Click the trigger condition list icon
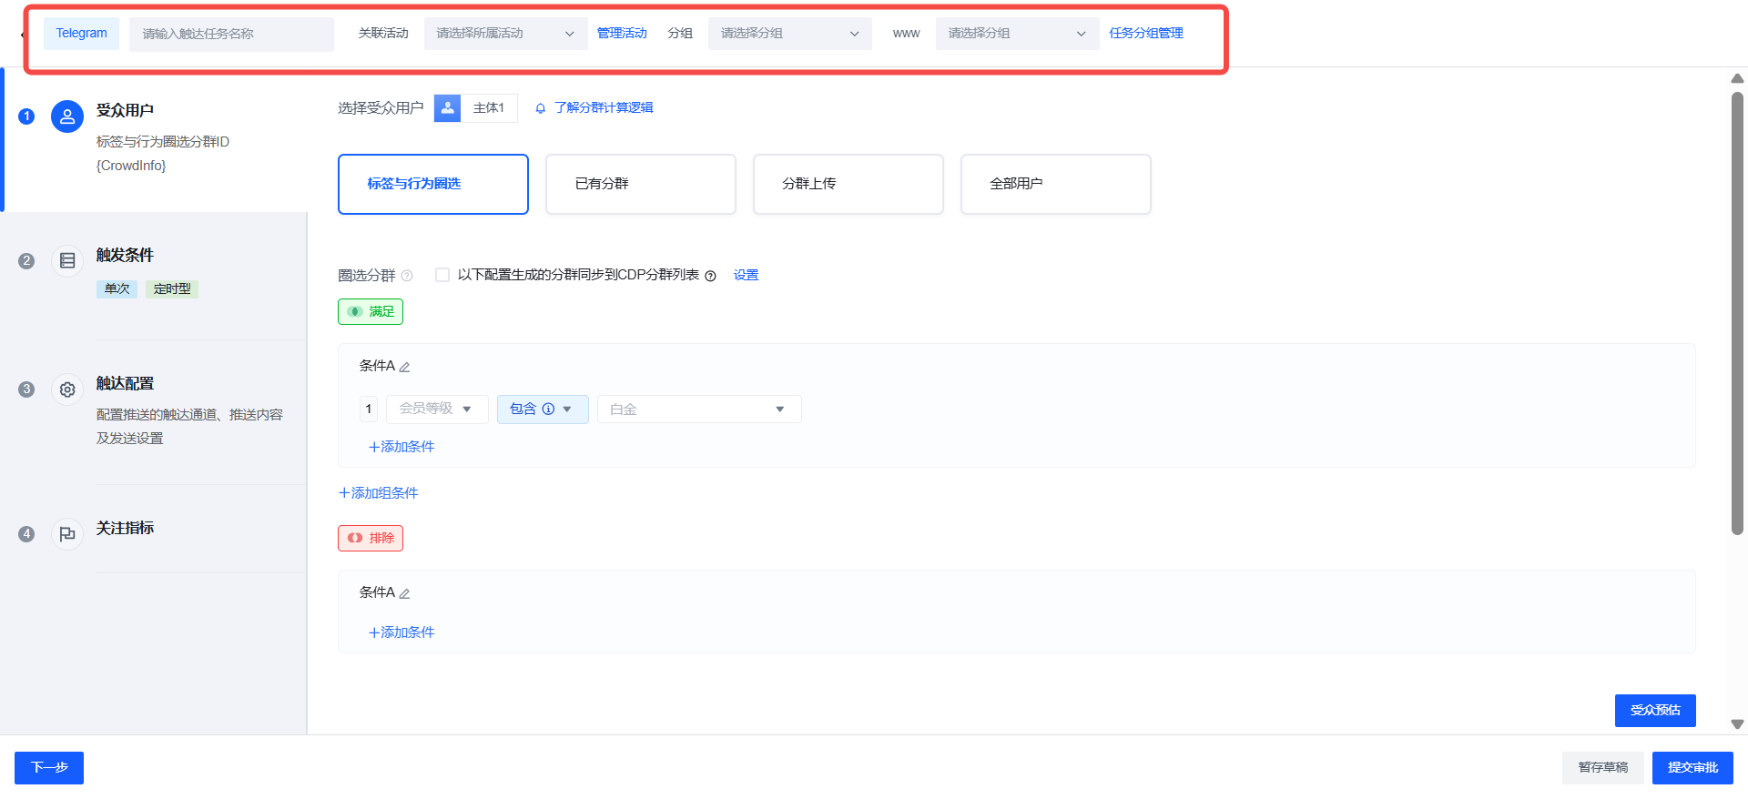The height and width of the screenshot is (799, 1748). coord(67,261)
